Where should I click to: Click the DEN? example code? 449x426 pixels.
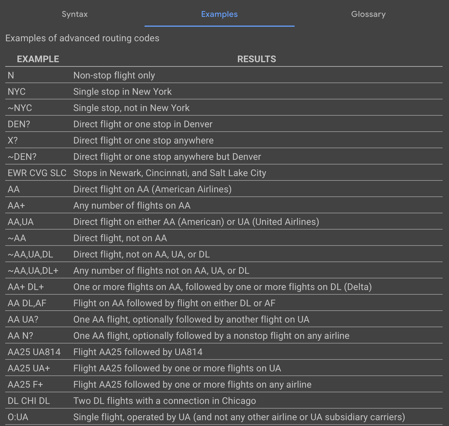pyautogui.click(x=19, y=124)
